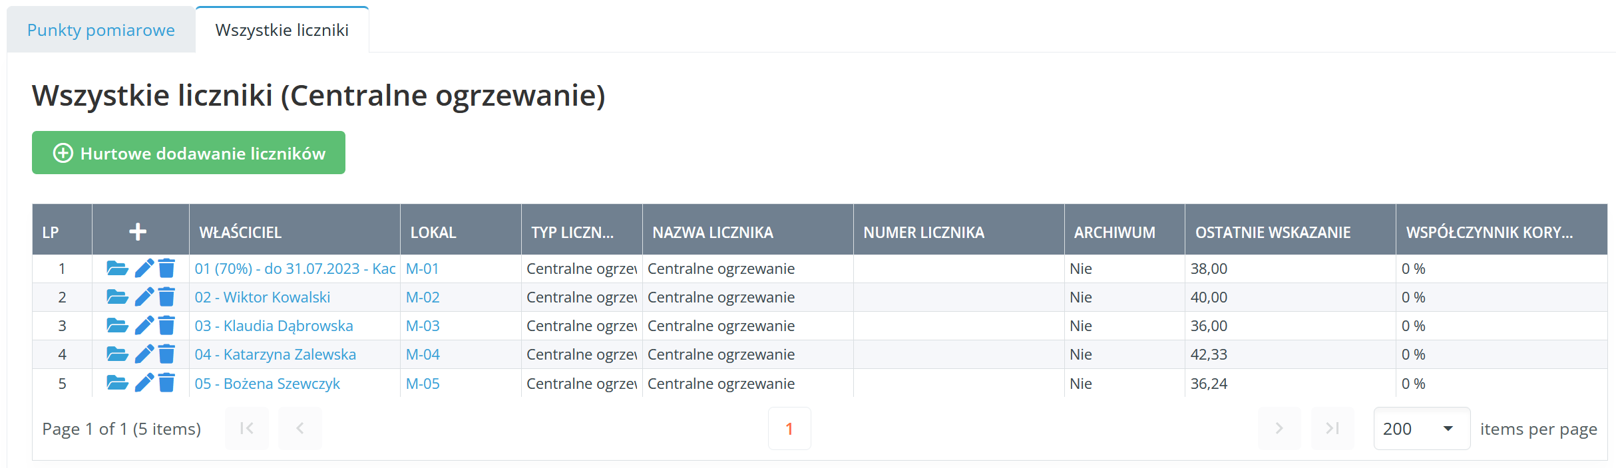Open owner link 03 - Klaudia Dąbrowska
The height and width of the screenshot is (468, 1616).
tap(274, 326)
